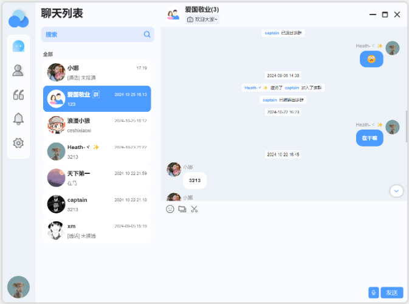Click the voice microphone button
This screenshot has height=304, width=409.
click(x=374, y=292)
